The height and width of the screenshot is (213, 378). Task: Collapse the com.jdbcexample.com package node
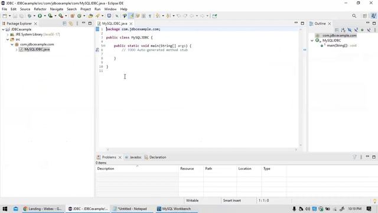[12, 44]
